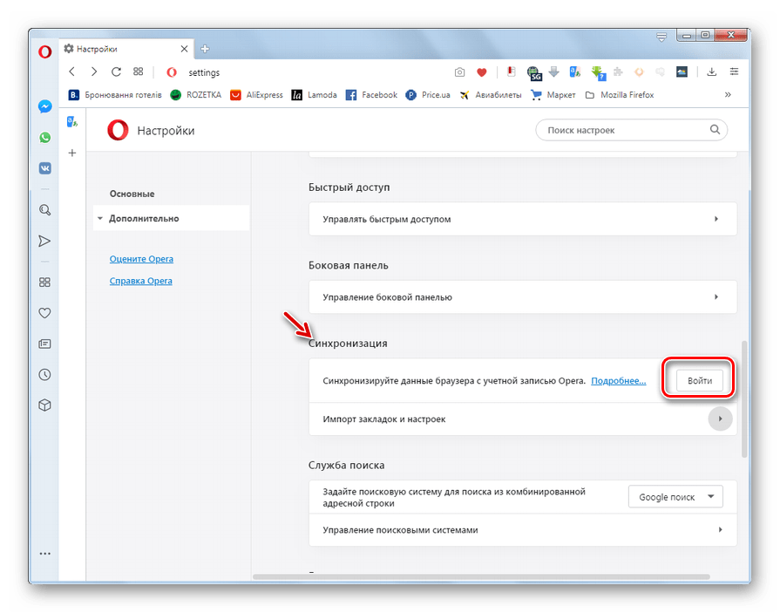
Task: Click the orange ring extension icon
Action: click(639, 72)
